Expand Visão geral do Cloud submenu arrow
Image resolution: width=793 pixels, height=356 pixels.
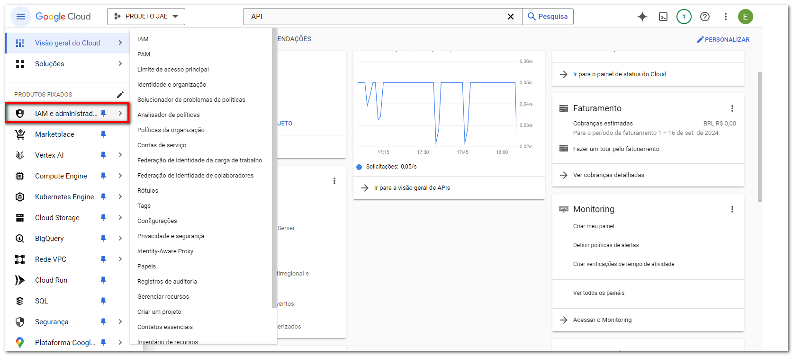pos(120,43)
